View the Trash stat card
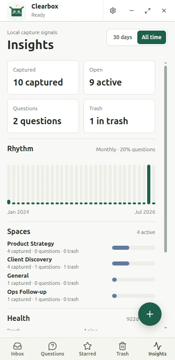The height and width of the screenshot is (360, 175). (x=119, y=116)
